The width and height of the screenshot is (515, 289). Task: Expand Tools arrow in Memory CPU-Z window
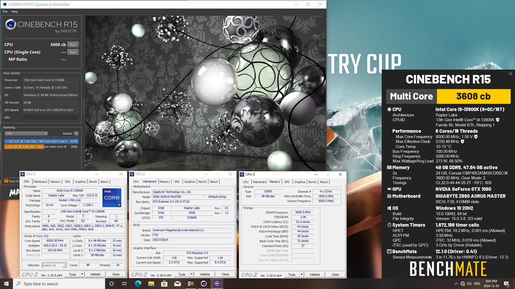(301, 275)
